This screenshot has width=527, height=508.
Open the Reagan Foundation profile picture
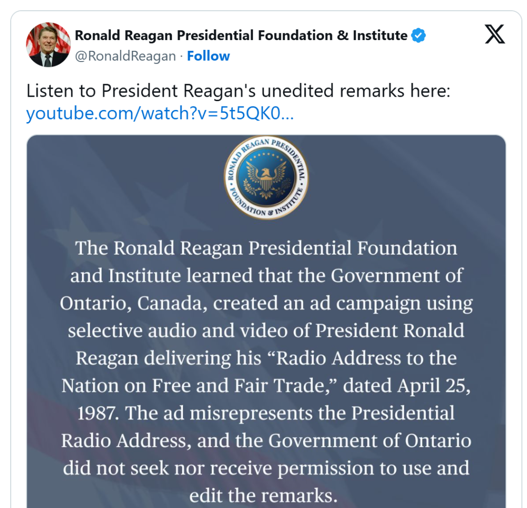click(48, 44)
